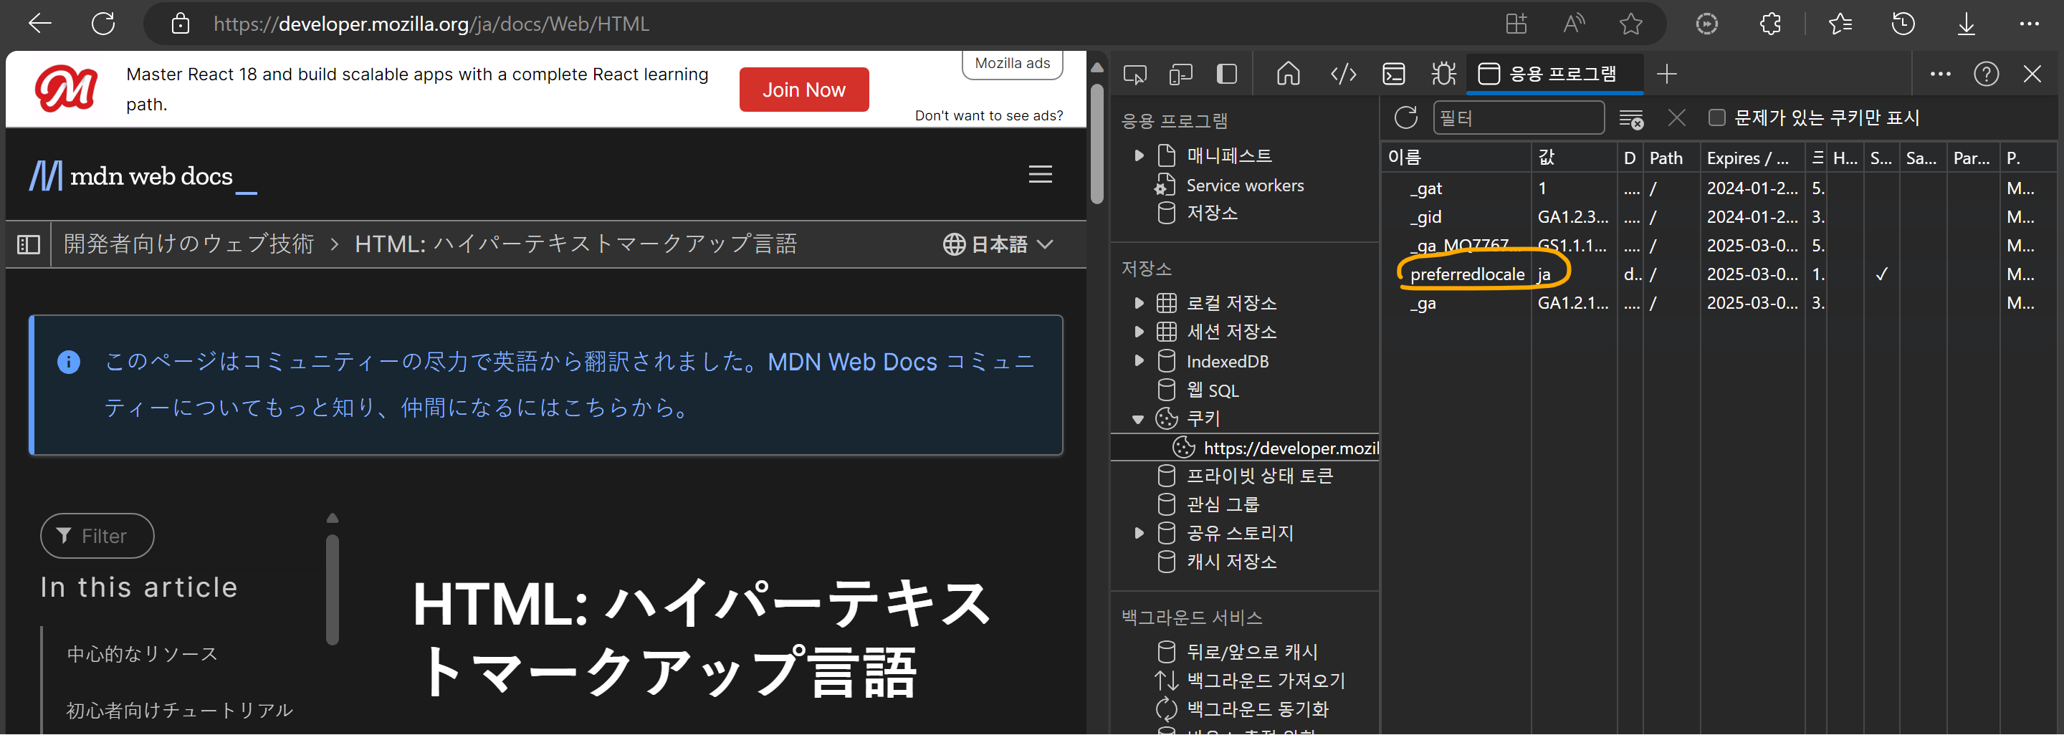Focus the cookie 필터 input field
Viewport: 2064px width, 735px height.
pos(1519,117)
